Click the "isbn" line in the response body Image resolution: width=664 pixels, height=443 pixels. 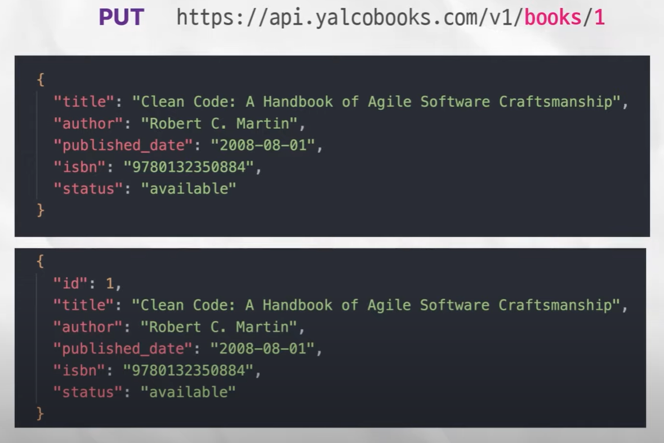click(x=157, y=370)
